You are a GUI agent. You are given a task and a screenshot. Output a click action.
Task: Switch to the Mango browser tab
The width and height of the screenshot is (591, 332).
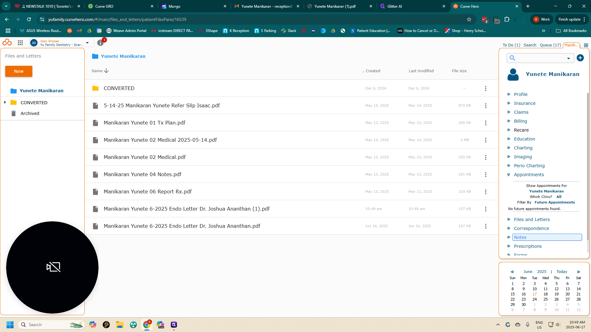coord(194,6)
